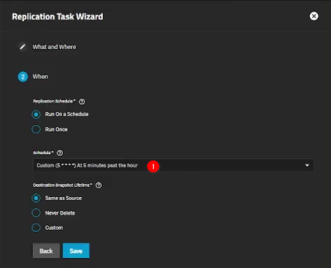Select Same as Source snapshot lifetime

pyautogui.click(x=36, y=198)
